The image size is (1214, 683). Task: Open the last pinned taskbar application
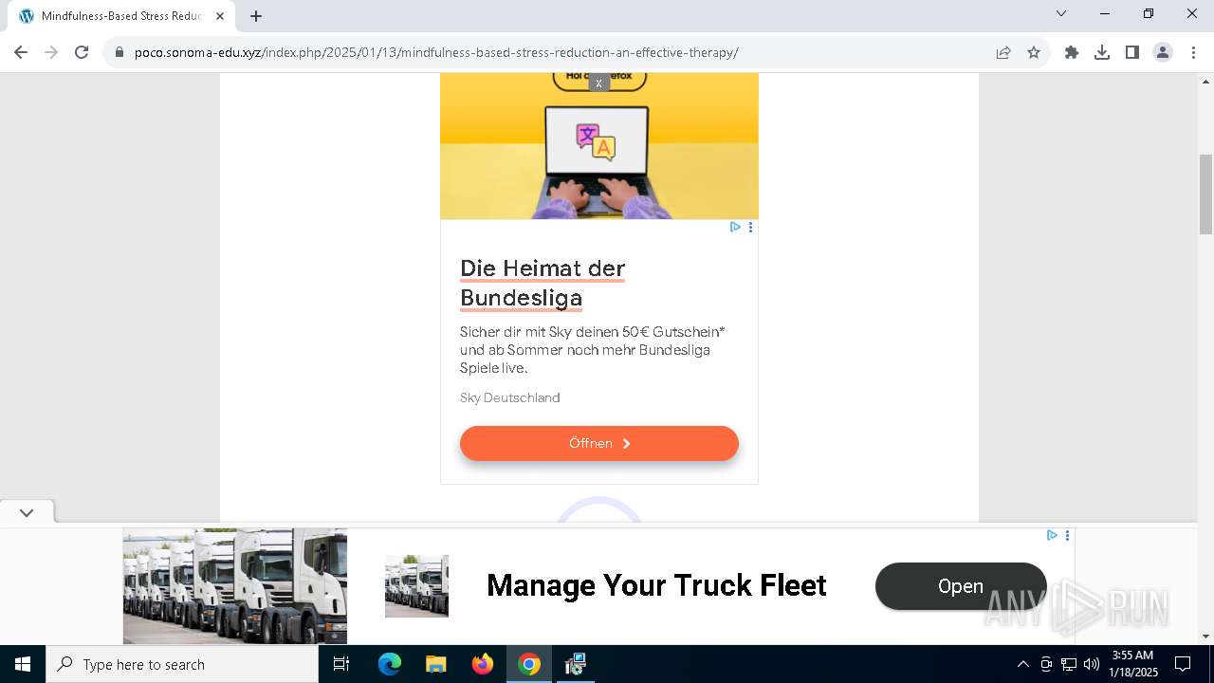575,664
